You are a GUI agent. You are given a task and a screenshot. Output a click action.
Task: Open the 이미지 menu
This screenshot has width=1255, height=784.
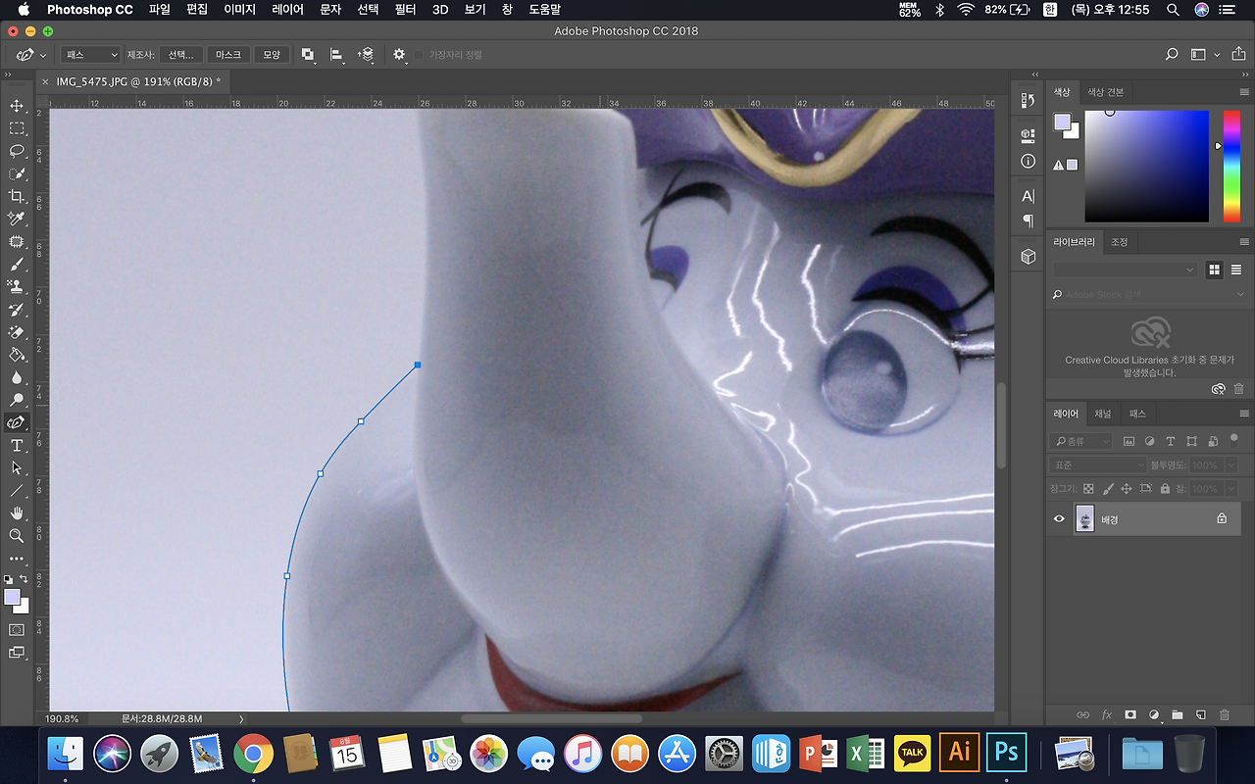coord(239,10)
